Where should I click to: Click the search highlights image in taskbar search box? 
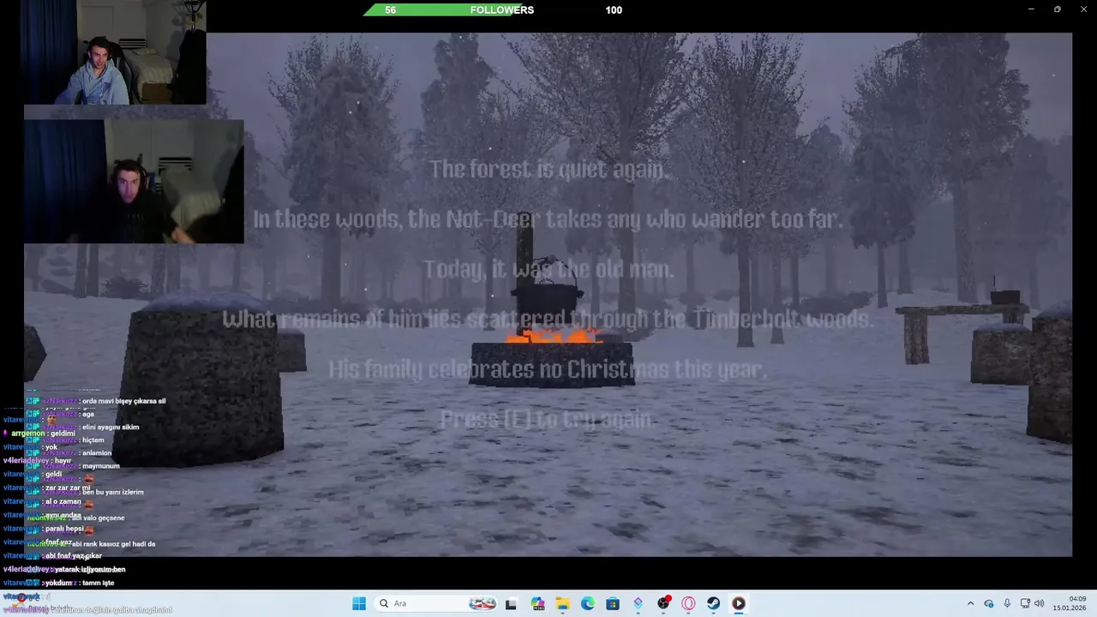(x=483, y=603)
